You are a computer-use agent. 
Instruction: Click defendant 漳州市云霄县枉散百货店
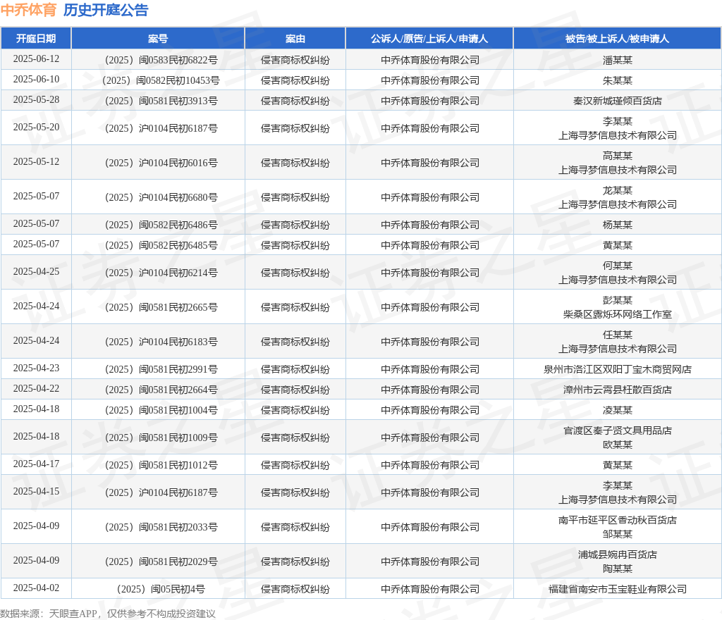tap(618, 390)
